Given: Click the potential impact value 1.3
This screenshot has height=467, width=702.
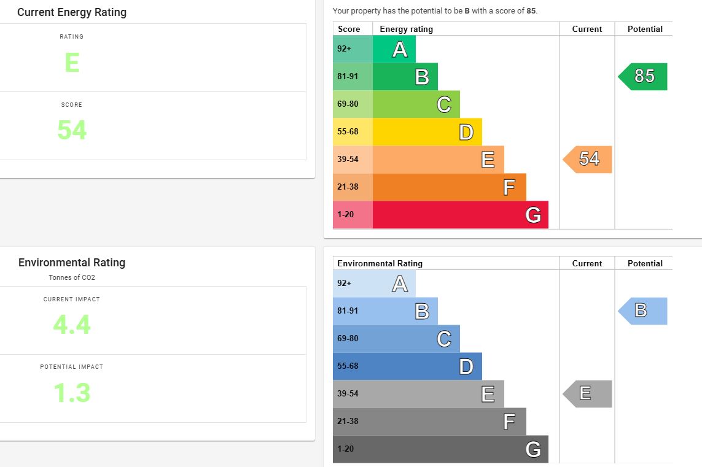Looking at the screenshot, I should [x=72, y=393].
